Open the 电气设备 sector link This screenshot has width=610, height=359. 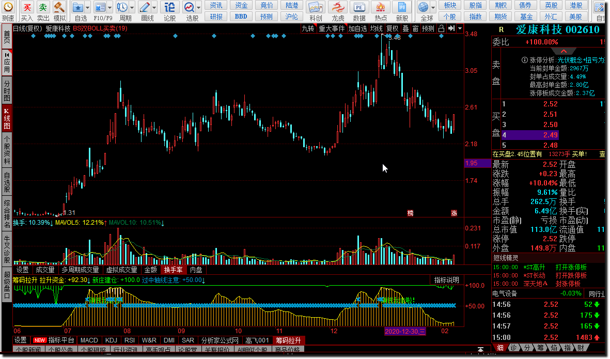tap(505, 293)
